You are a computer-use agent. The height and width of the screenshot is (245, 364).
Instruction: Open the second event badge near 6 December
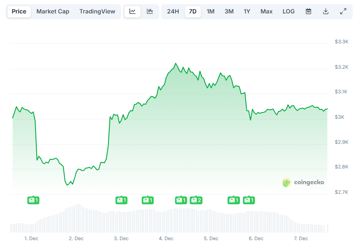pos(249,200)
